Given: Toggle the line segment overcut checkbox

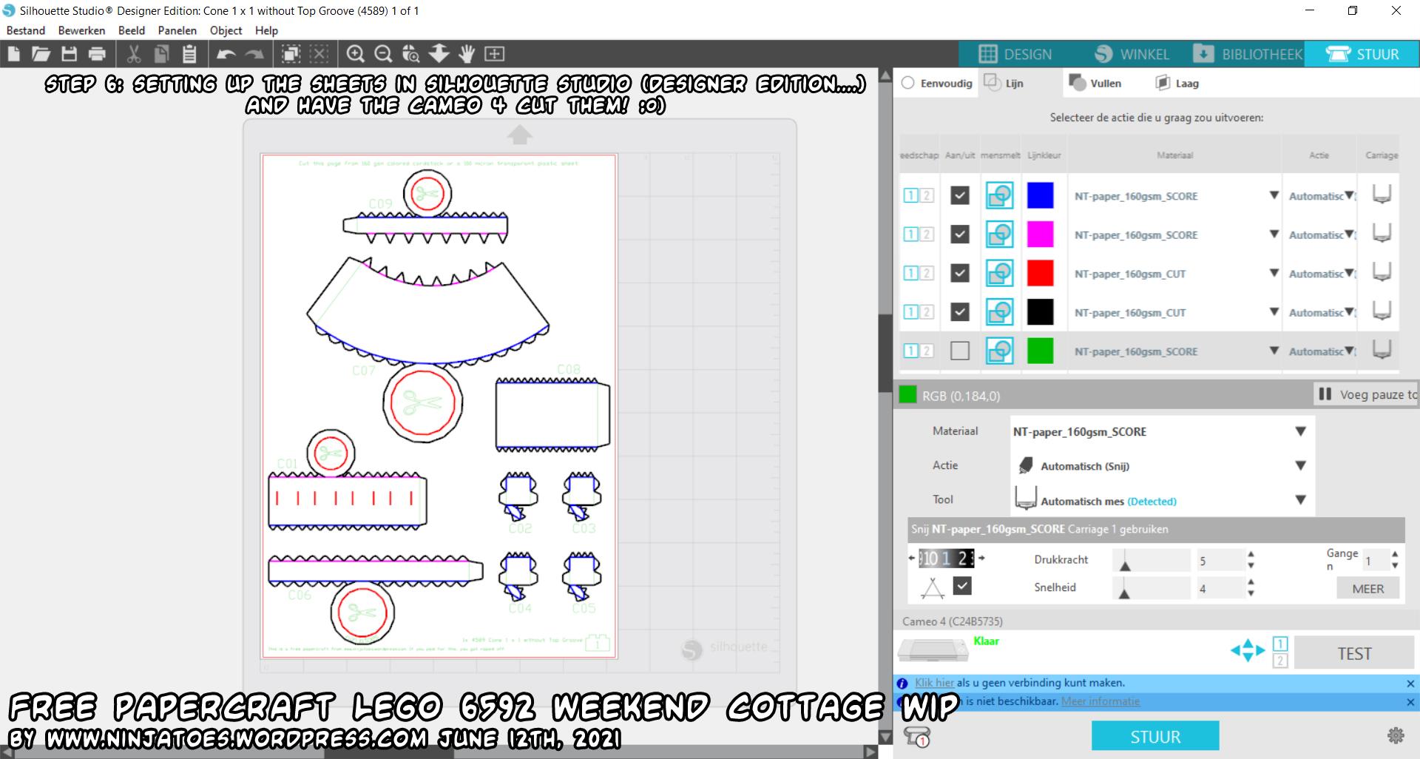Looking at the screenshot, I should (x=962, y=587).
